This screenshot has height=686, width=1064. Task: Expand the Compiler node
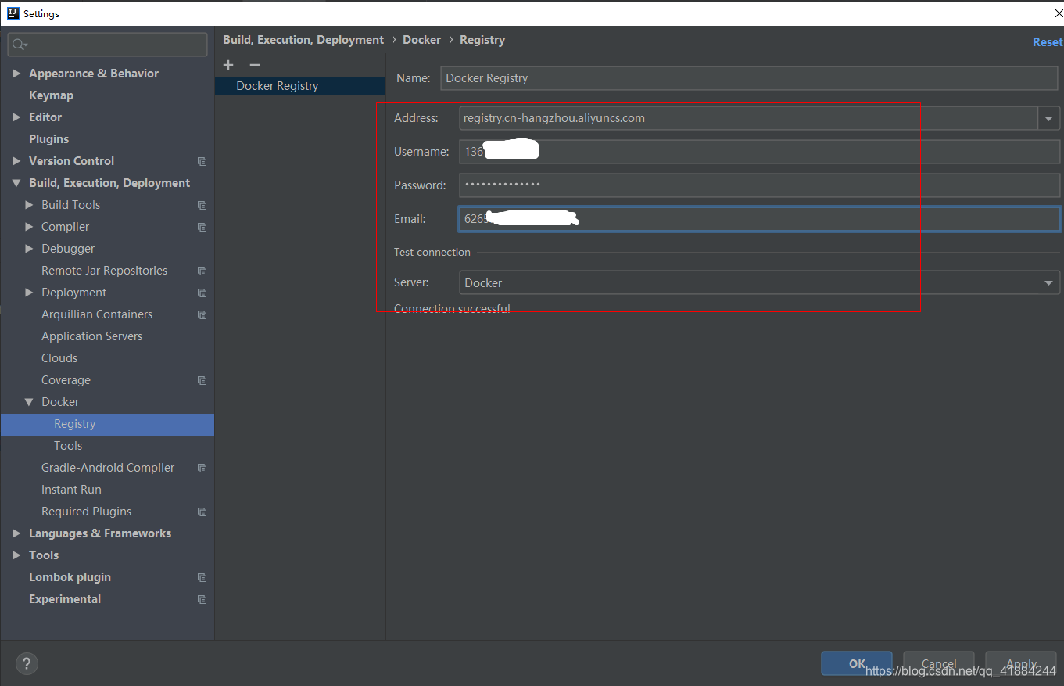pyautogui.click(x=29, y=227)
